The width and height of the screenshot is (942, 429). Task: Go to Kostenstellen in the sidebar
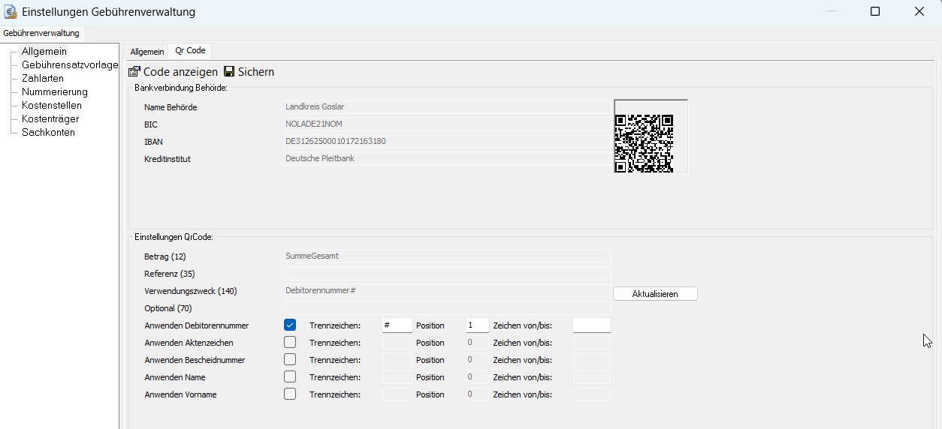[x=52, y=106]
